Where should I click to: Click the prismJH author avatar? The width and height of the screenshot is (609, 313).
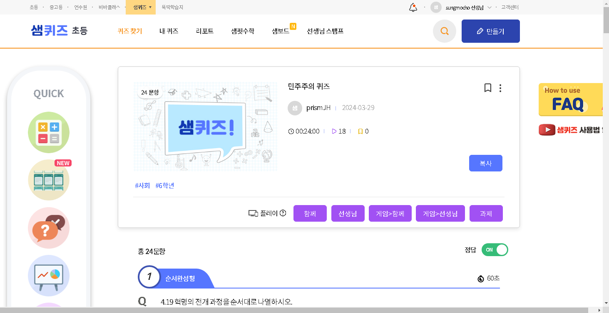pyautogui.click(x=295, y=108)
